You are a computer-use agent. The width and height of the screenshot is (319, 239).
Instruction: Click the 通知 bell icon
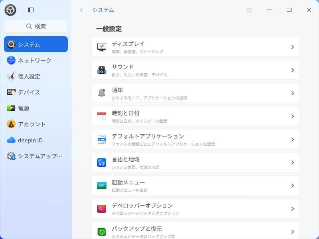102,93
